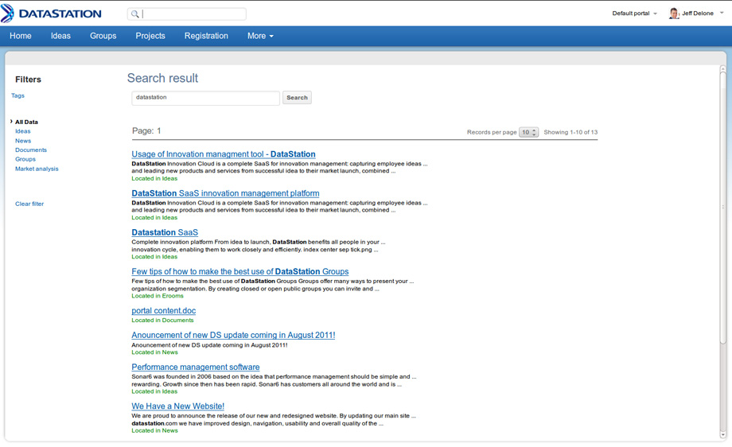Click the 'Records per page' label
This screenshot has height=447, width=732.
pos(492,133)
